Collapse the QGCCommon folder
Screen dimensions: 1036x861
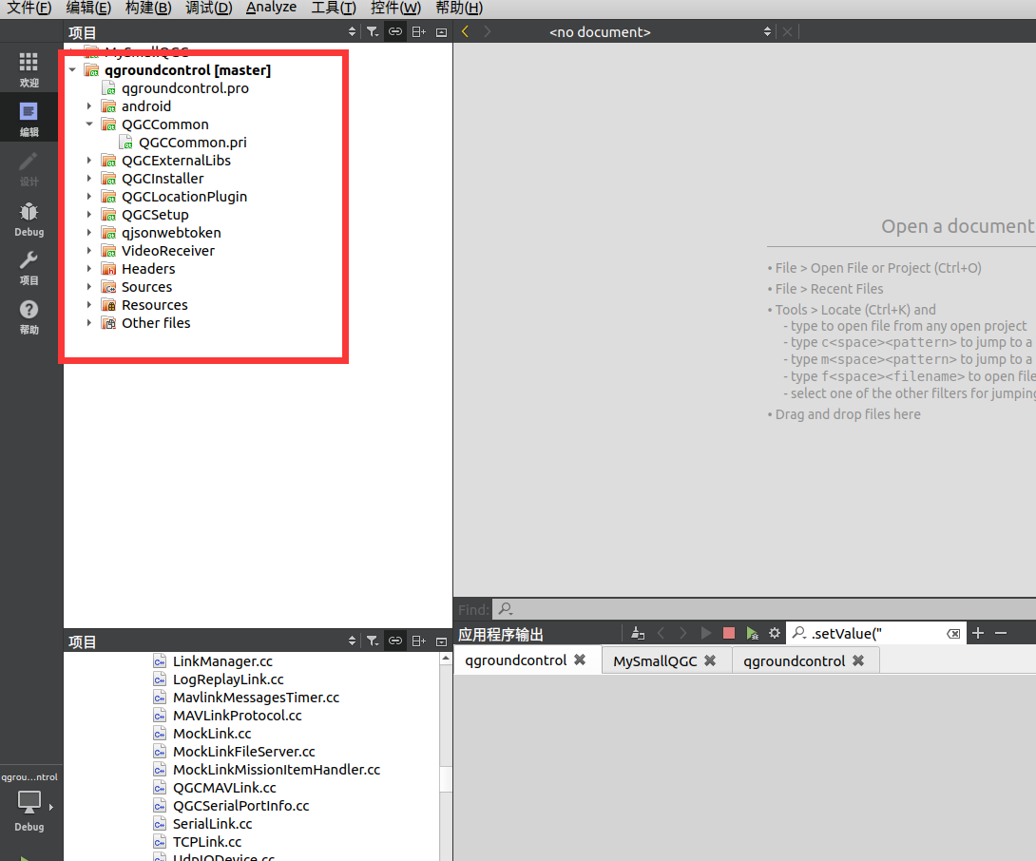point(89,124)
